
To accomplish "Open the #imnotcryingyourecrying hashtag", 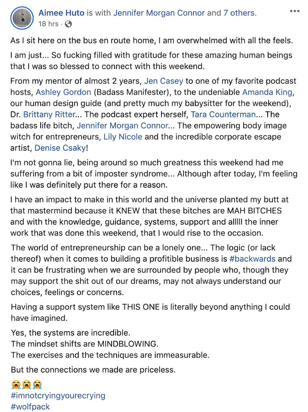I will [x=58, y=396].
